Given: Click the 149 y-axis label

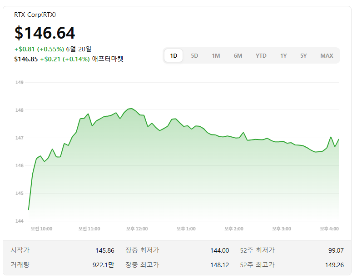Looking at the screenshot, I should point(20,82).
